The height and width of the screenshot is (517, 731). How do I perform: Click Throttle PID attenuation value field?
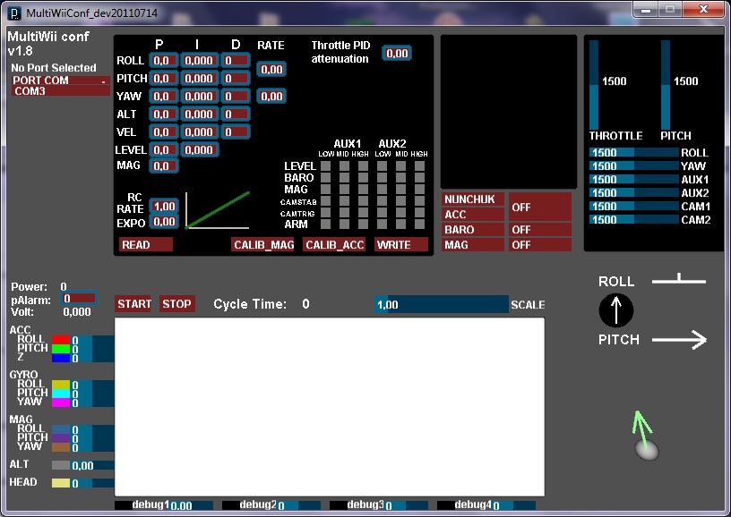pyautogui.click(x=397, y=53)
